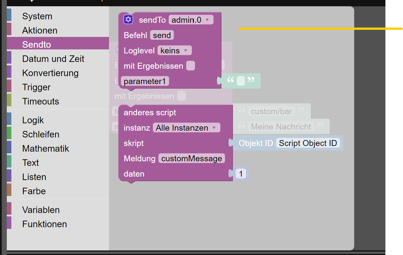Open the Trigger block category
Screen dimensions: 403x255
(x=36, y=87)
